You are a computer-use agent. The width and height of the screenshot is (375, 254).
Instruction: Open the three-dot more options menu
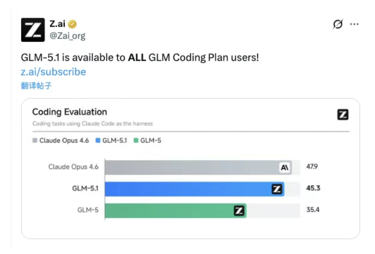(354, 25)
